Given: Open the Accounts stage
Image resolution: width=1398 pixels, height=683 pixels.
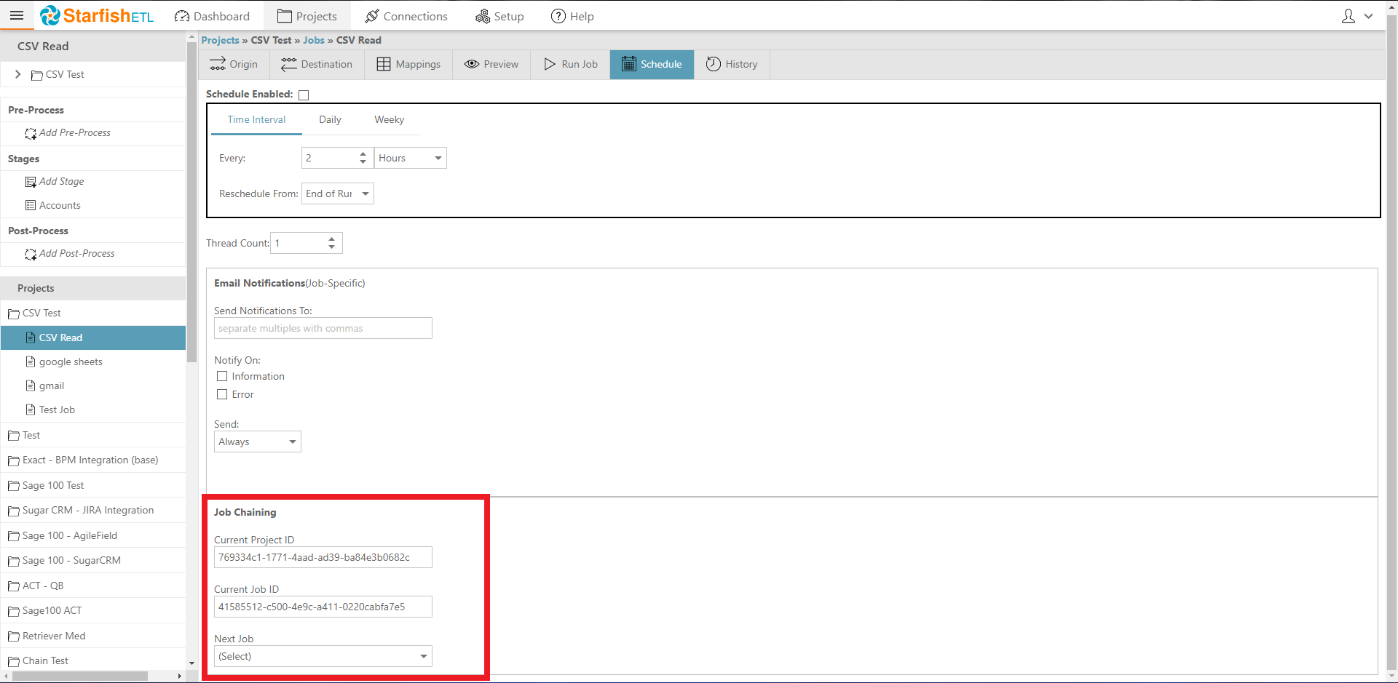Looking at the screenshot, I should click(60, 205).
